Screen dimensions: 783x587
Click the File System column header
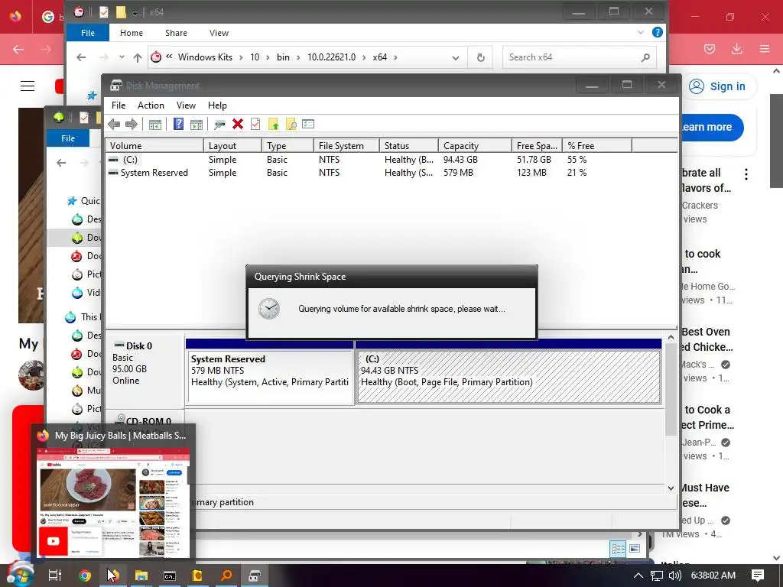tap(346, 146)
